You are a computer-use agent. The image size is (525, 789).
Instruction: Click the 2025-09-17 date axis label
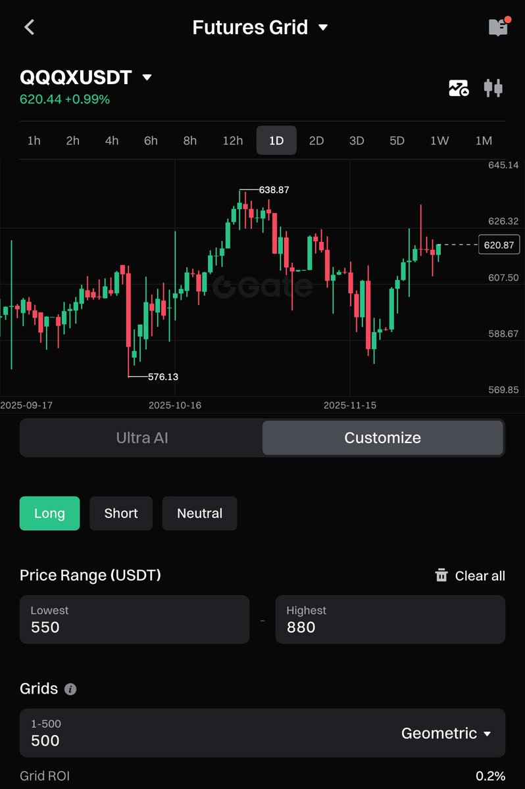click(x=26, y=405)
